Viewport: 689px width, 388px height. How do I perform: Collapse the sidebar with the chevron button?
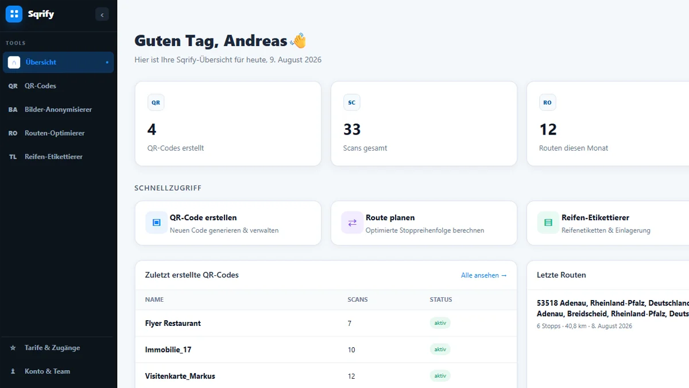102,15
